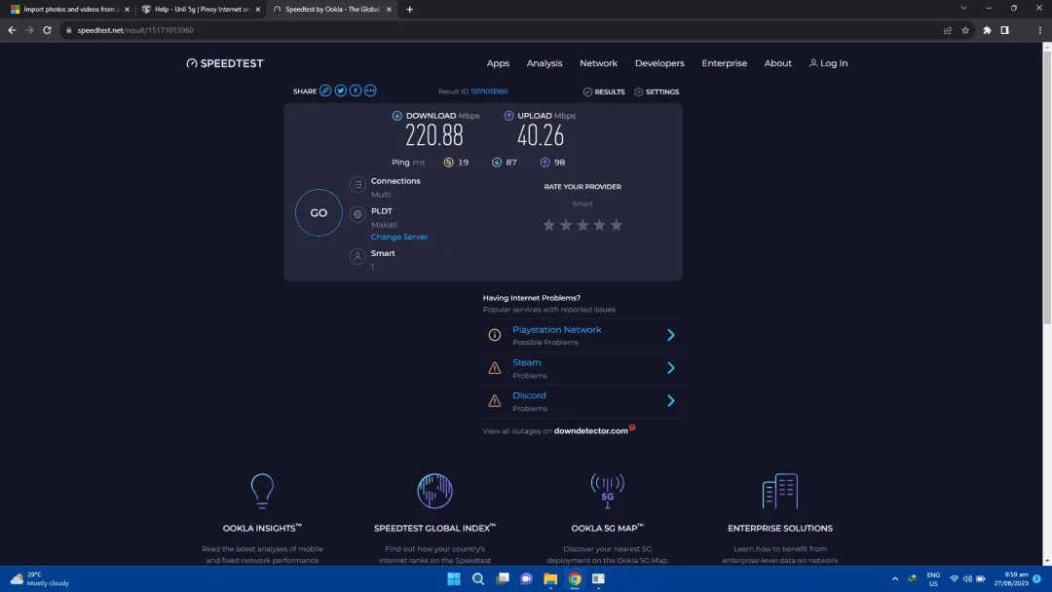Click Playstation Network link
The image size is (1052, 592).
557,330
